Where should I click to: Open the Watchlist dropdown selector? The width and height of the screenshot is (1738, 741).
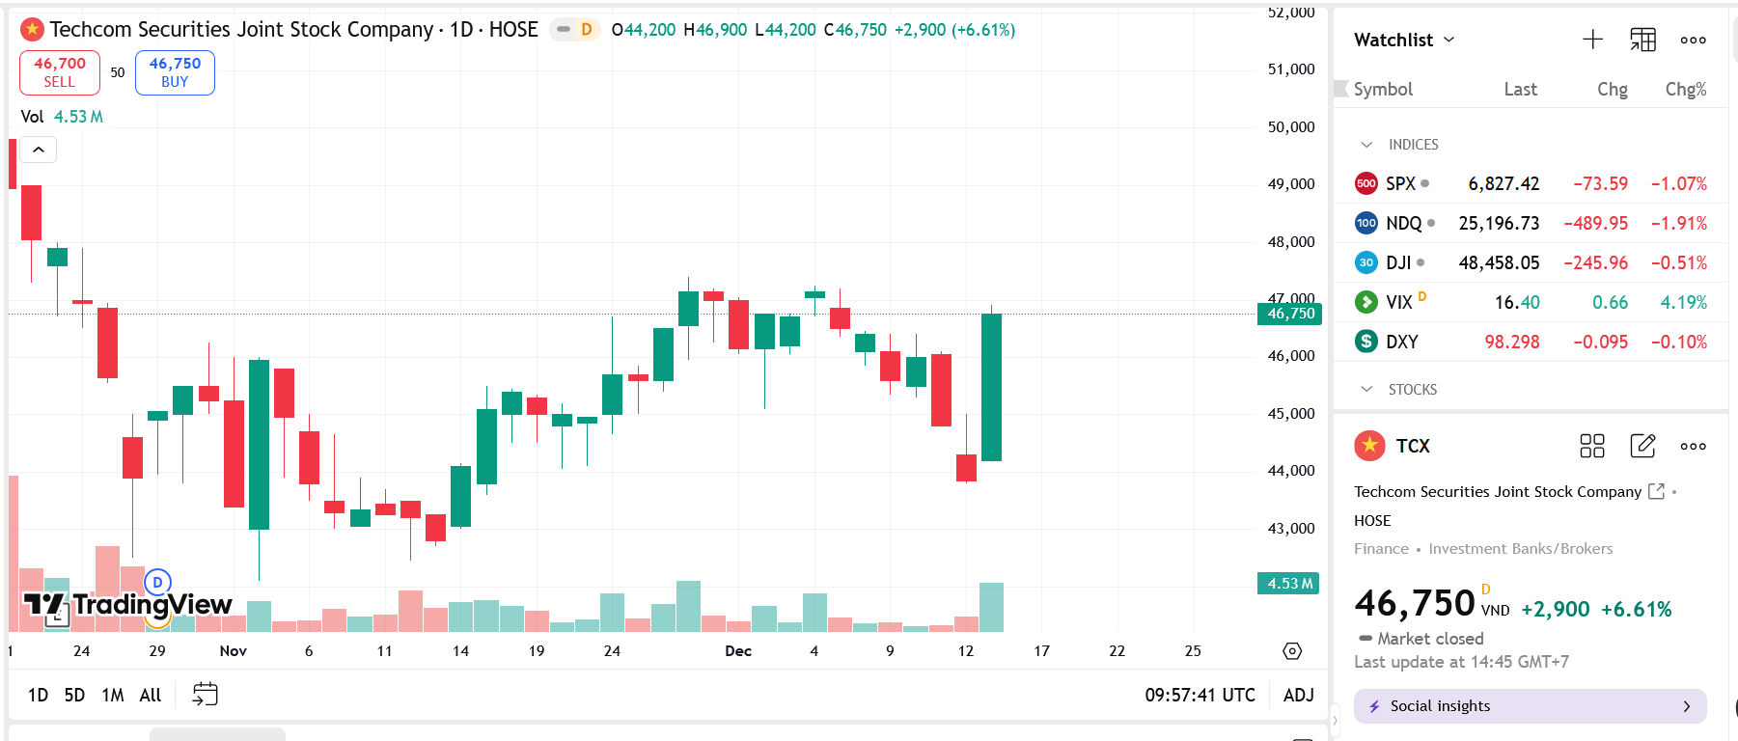[1404, 40]
